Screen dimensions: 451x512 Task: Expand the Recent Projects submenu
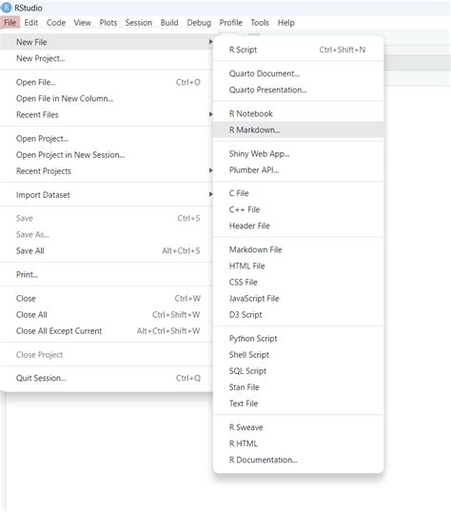(x=108, y=171)
